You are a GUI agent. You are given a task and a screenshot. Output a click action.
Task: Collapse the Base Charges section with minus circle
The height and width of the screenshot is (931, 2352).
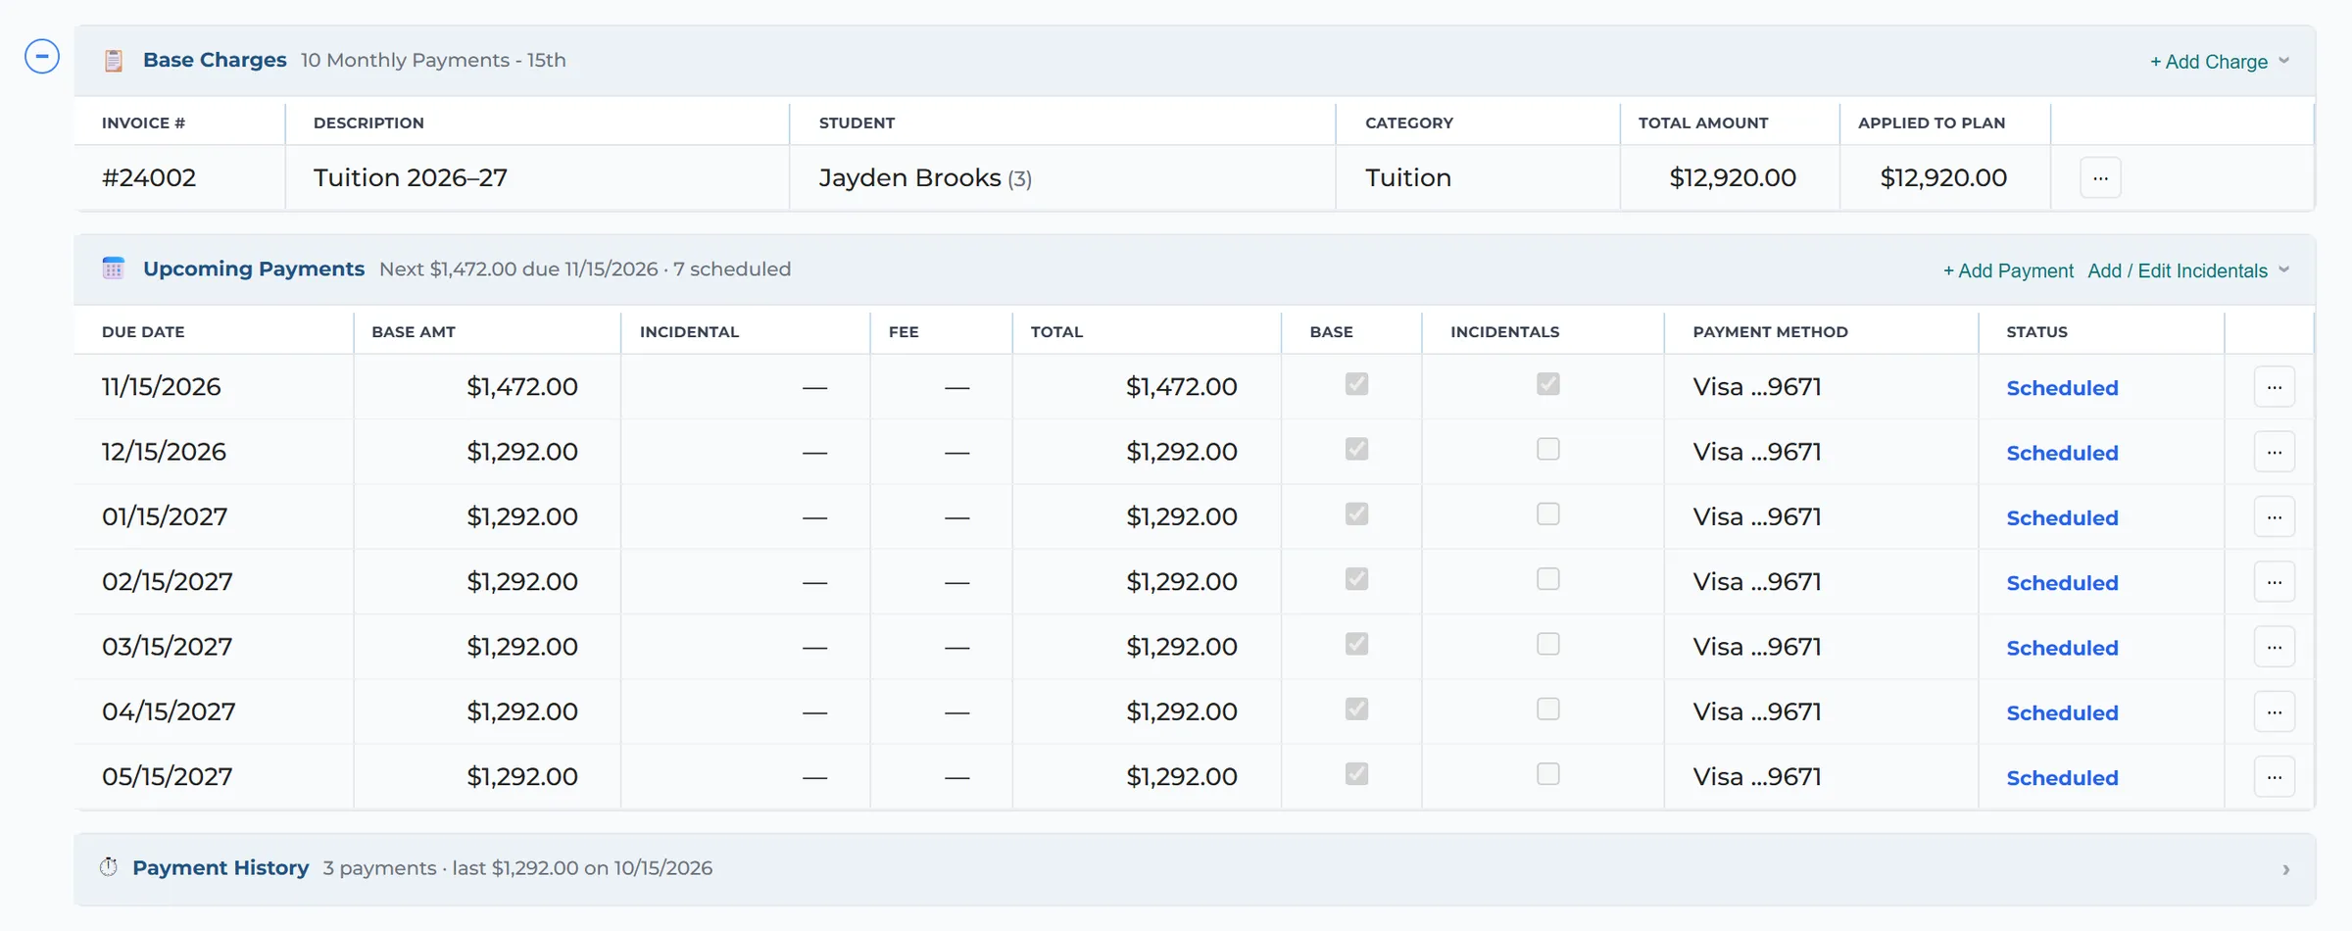tap(42, 56)
